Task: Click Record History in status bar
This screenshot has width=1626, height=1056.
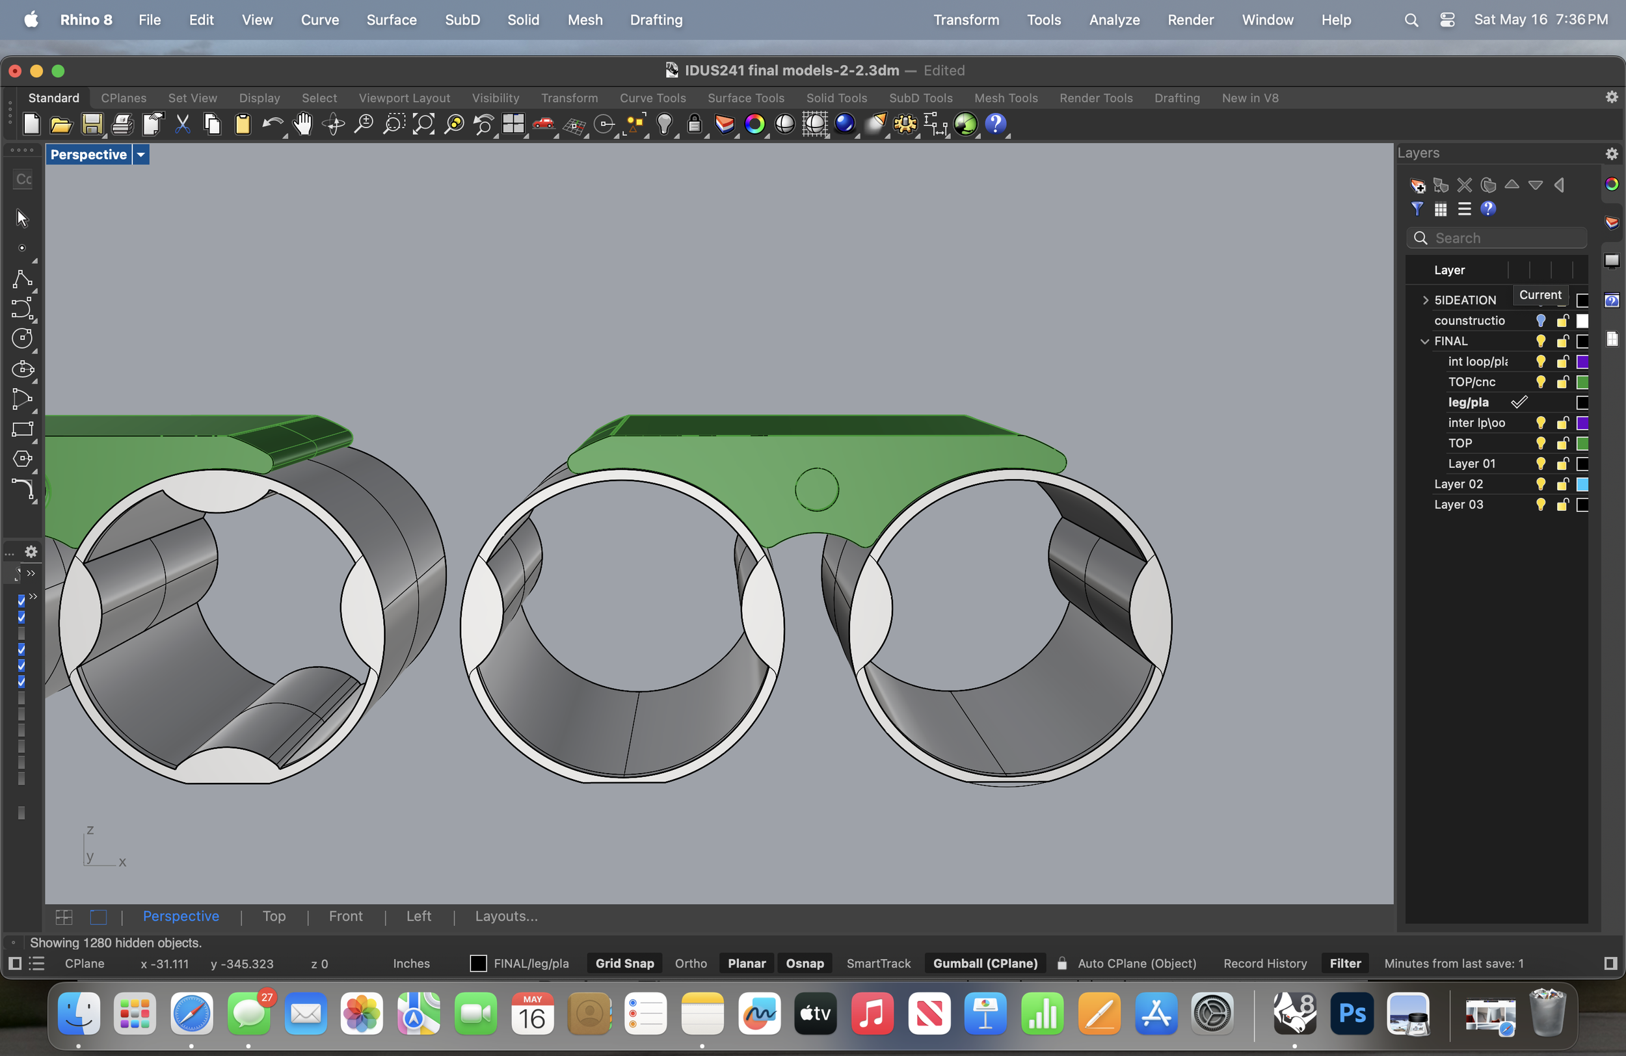Action: tap(1265, 963)
